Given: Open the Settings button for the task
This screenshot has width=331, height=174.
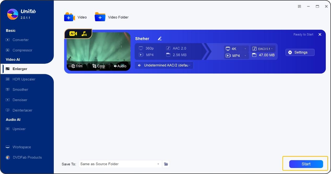Looking at the screenshot, I should (x=300, y=52).
